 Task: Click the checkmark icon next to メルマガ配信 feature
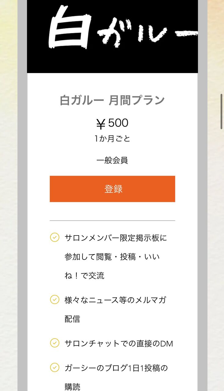tap(55, 299)
